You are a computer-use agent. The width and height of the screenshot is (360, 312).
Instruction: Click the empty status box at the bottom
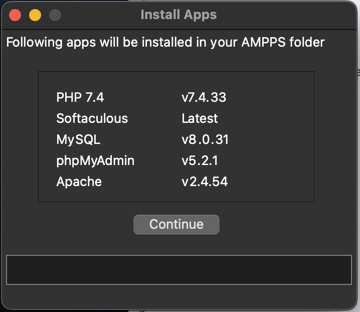click(x=178, y=270)
